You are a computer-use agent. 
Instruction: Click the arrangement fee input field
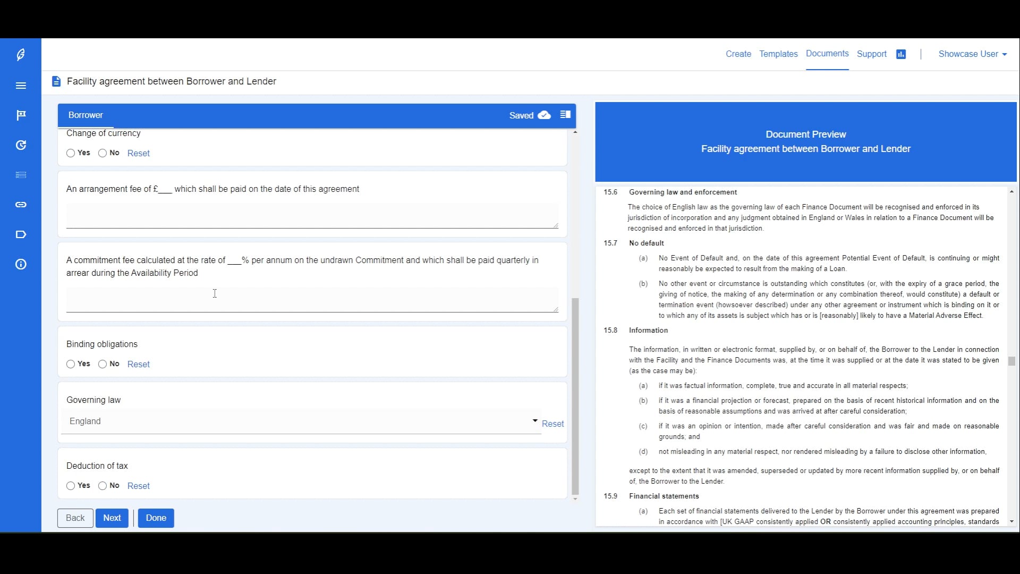(x=312, y=216)
